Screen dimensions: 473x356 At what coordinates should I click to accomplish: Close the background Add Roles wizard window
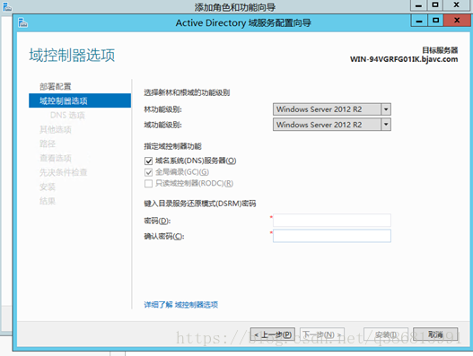tap(457, 5)
